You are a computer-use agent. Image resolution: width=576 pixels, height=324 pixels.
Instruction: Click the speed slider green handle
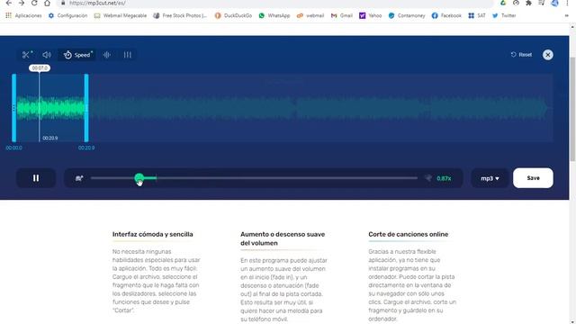coord(139,178)
